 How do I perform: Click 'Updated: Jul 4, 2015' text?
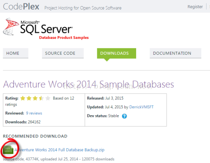(x=105, y=107)
